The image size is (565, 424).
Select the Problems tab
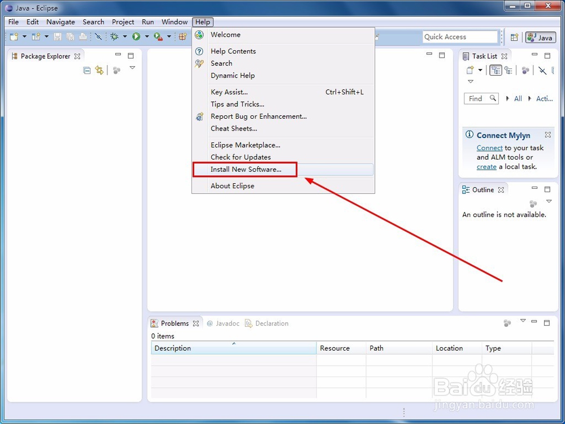tap(175, 323)
